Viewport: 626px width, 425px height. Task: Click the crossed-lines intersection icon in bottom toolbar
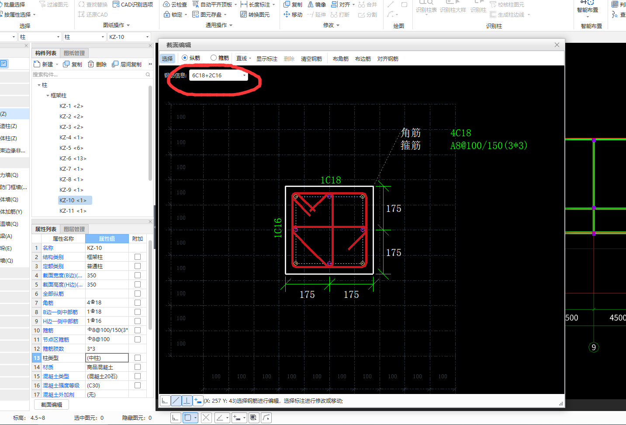206,418
